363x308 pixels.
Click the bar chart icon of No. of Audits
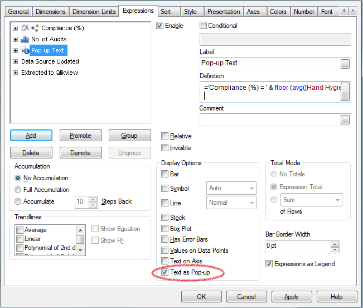(x=25, y=39)
